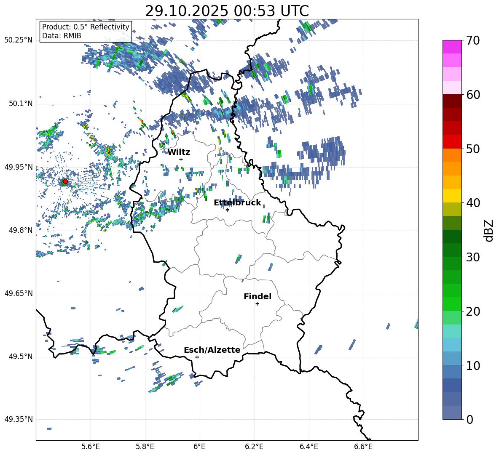Image resolution: width=499 pixels, height=455 pixels.
Task: Click the Esch/Alzette station cross marker
Action: [x=197, y=357]
